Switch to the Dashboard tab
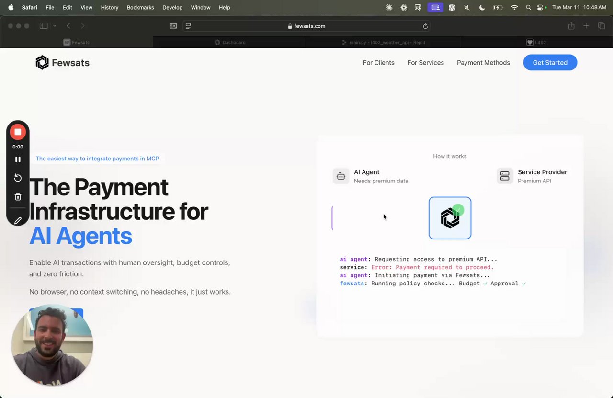The width and height of the screenshot is (613, 398). coord(230,42)
